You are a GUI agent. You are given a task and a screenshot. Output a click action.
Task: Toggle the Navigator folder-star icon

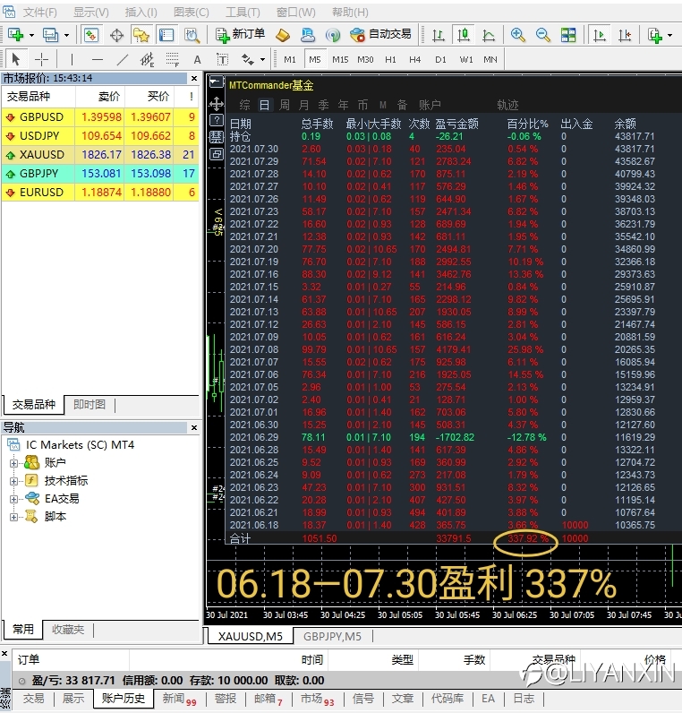pyautogui.click(x=141, y=35)
